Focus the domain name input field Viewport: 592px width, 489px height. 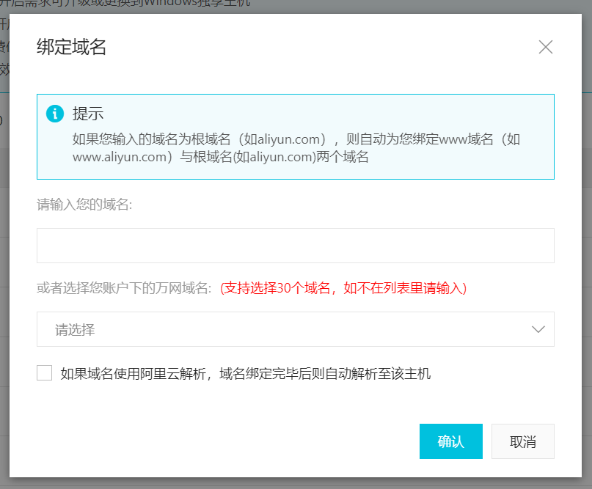tap(295, 246)
